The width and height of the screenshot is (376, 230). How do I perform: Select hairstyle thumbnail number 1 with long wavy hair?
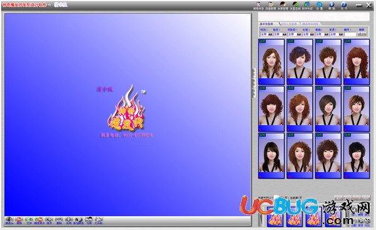pos(271,62)
